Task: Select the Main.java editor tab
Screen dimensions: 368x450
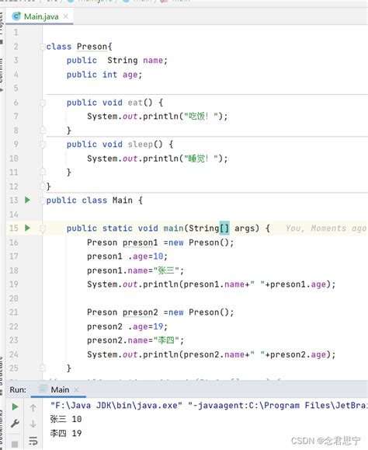Action: (x=41, y=16)
